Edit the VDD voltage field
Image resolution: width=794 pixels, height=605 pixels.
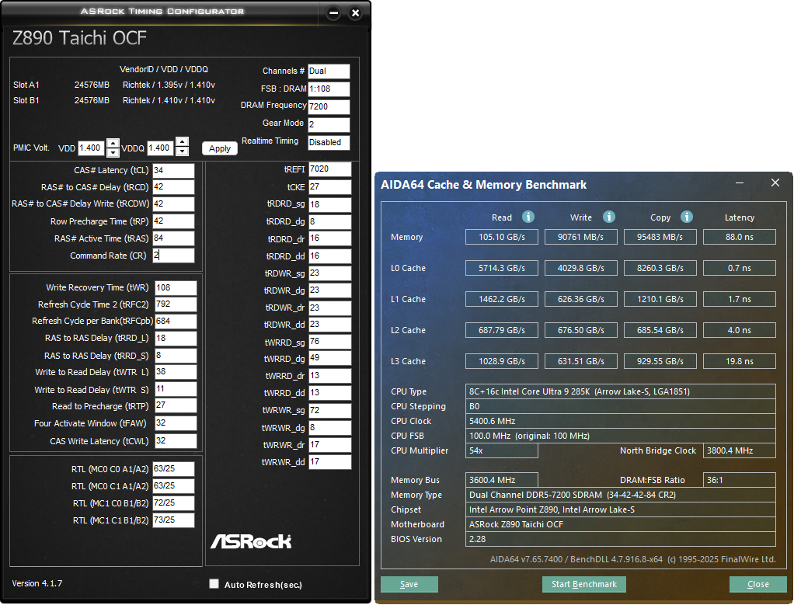[91, 148]
